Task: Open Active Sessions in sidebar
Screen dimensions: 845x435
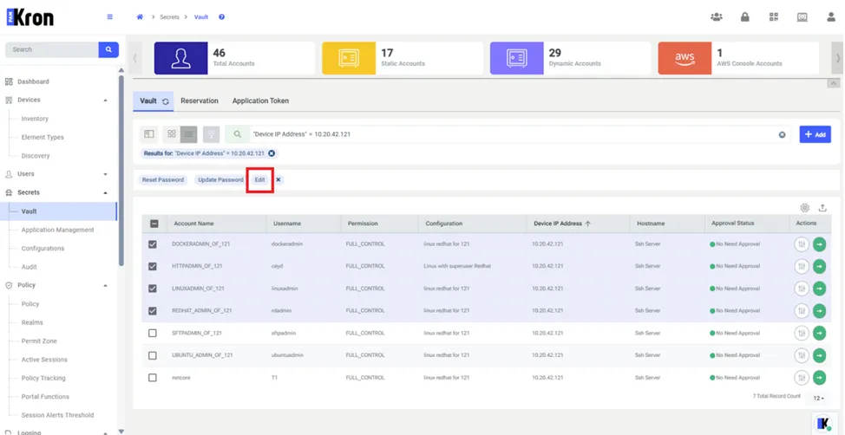Action: (x=44, y=360)
